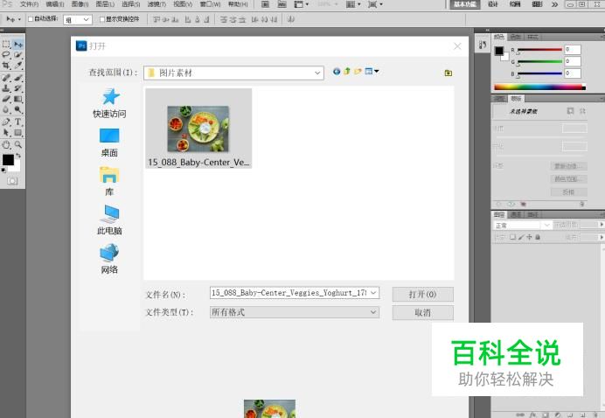Image resolution: width=605 pixels, height=418 pixels.
Task: Show more workspaces via double-arrow
Action: point(554,4)
